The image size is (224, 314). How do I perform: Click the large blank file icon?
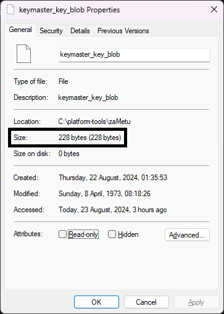tap(23, 54)
